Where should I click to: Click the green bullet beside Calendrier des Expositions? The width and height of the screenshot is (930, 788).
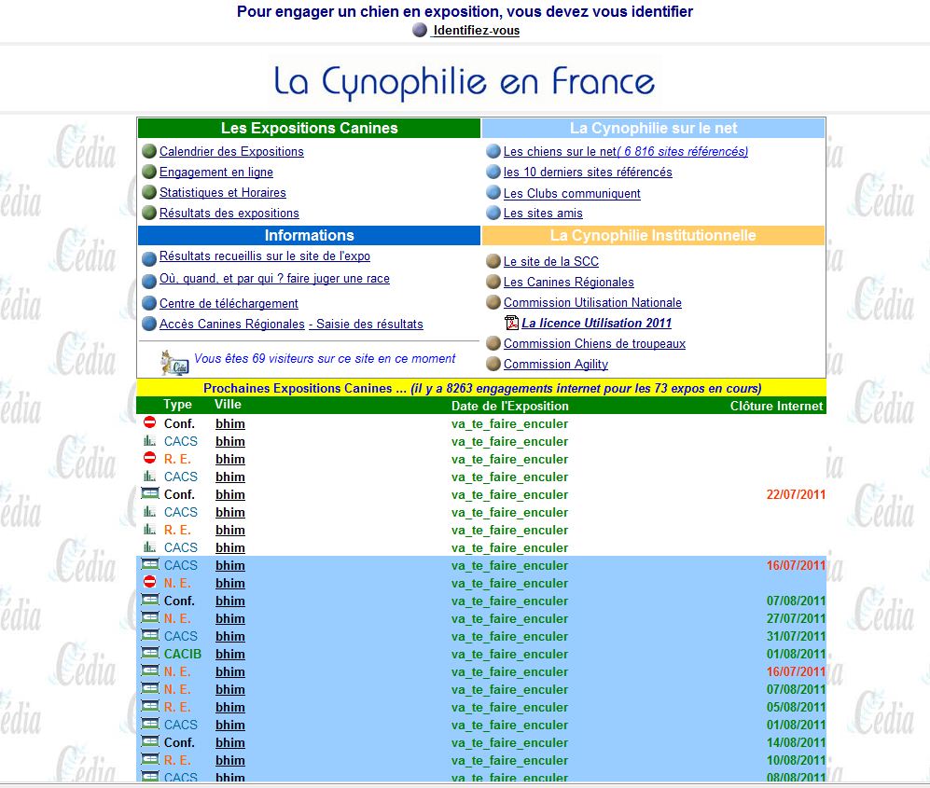pyautogui.click(x=149, y=151)
